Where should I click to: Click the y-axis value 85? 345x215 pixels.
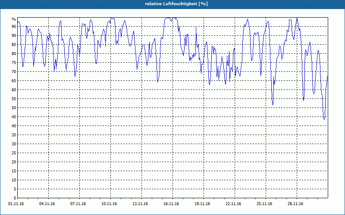(14, 45)
